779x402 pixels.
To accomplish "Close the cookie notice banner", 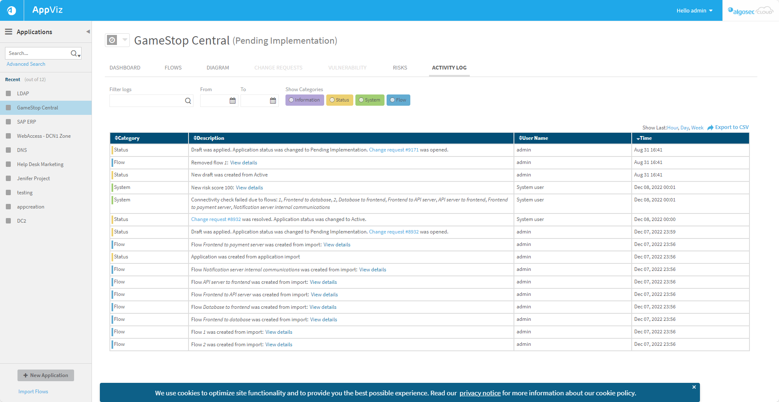I will click(694, 387).
